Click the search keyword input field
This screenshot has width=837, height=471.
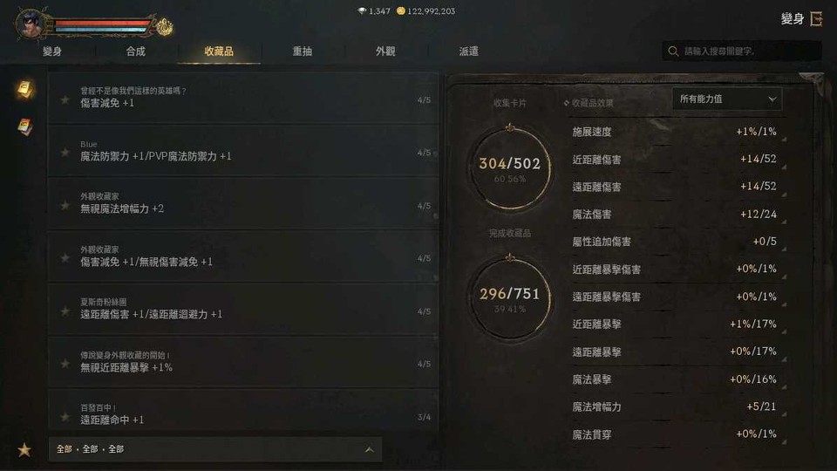(742, 51)
